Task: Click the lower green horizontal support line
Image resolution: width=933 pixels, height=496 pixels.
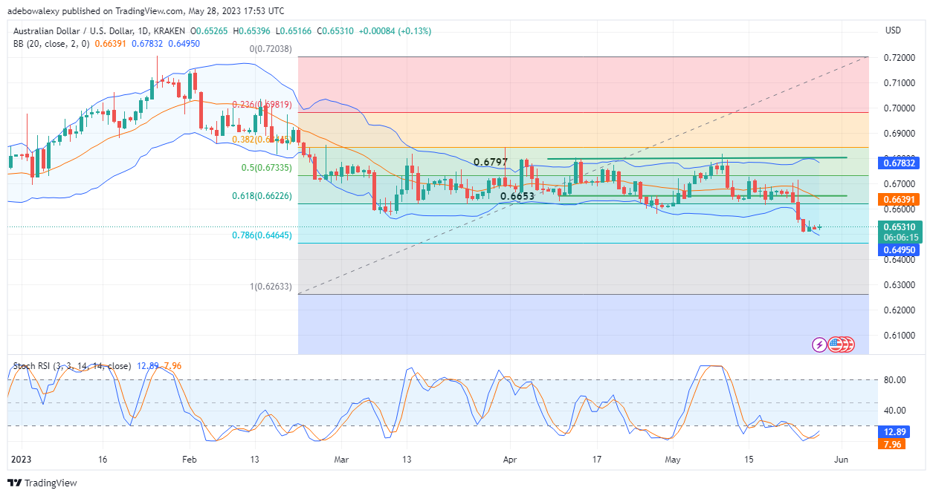Action: [703, 196]
